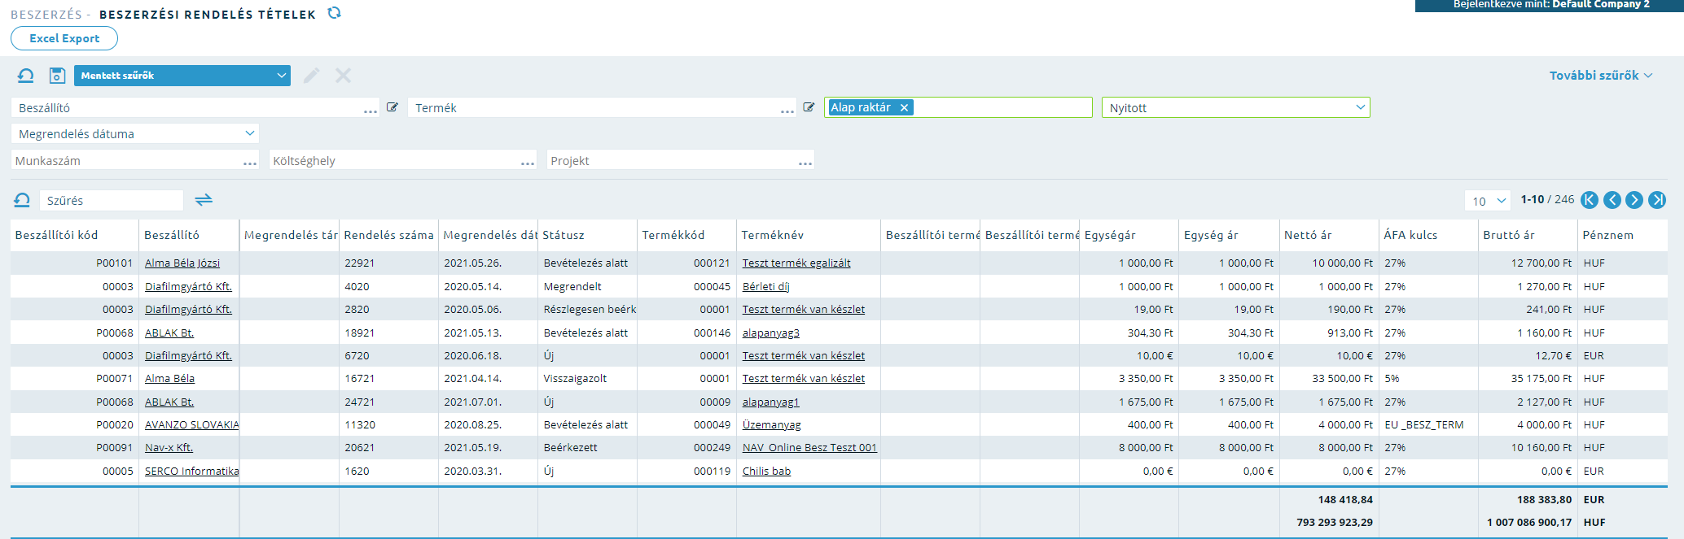Reset filters with the undo arrow icon
This screenshot has width=1684, height=539.
pos(25,76)
